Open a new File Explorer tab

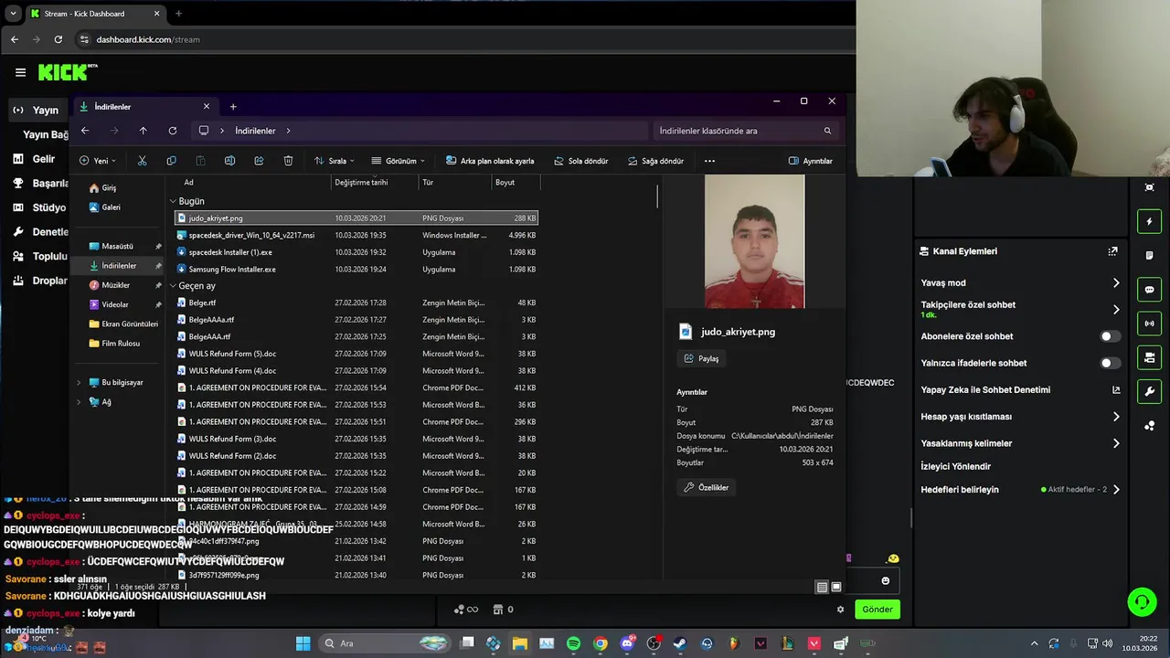tap(233, 107)
